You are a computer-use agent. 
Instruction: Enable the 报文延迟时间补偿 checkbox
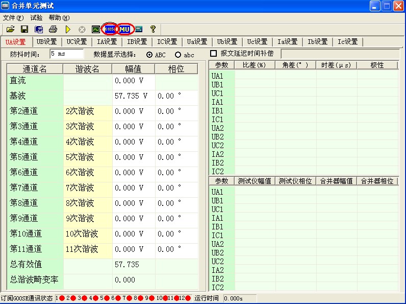[x=214, y=54]
